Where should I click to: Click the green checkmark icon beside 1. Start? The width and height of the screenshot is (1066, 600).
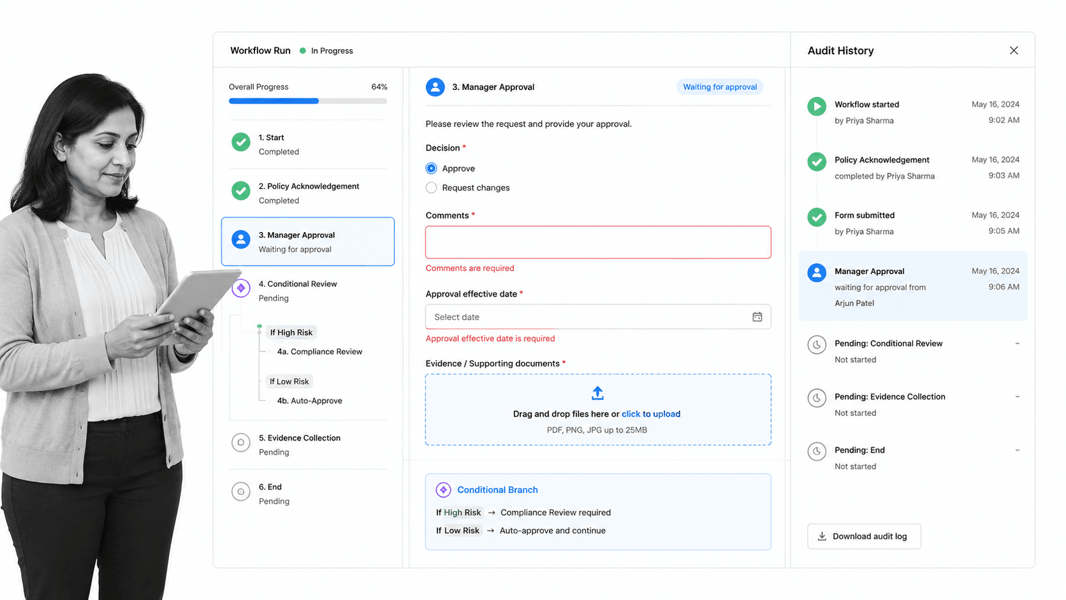[240, 142]
